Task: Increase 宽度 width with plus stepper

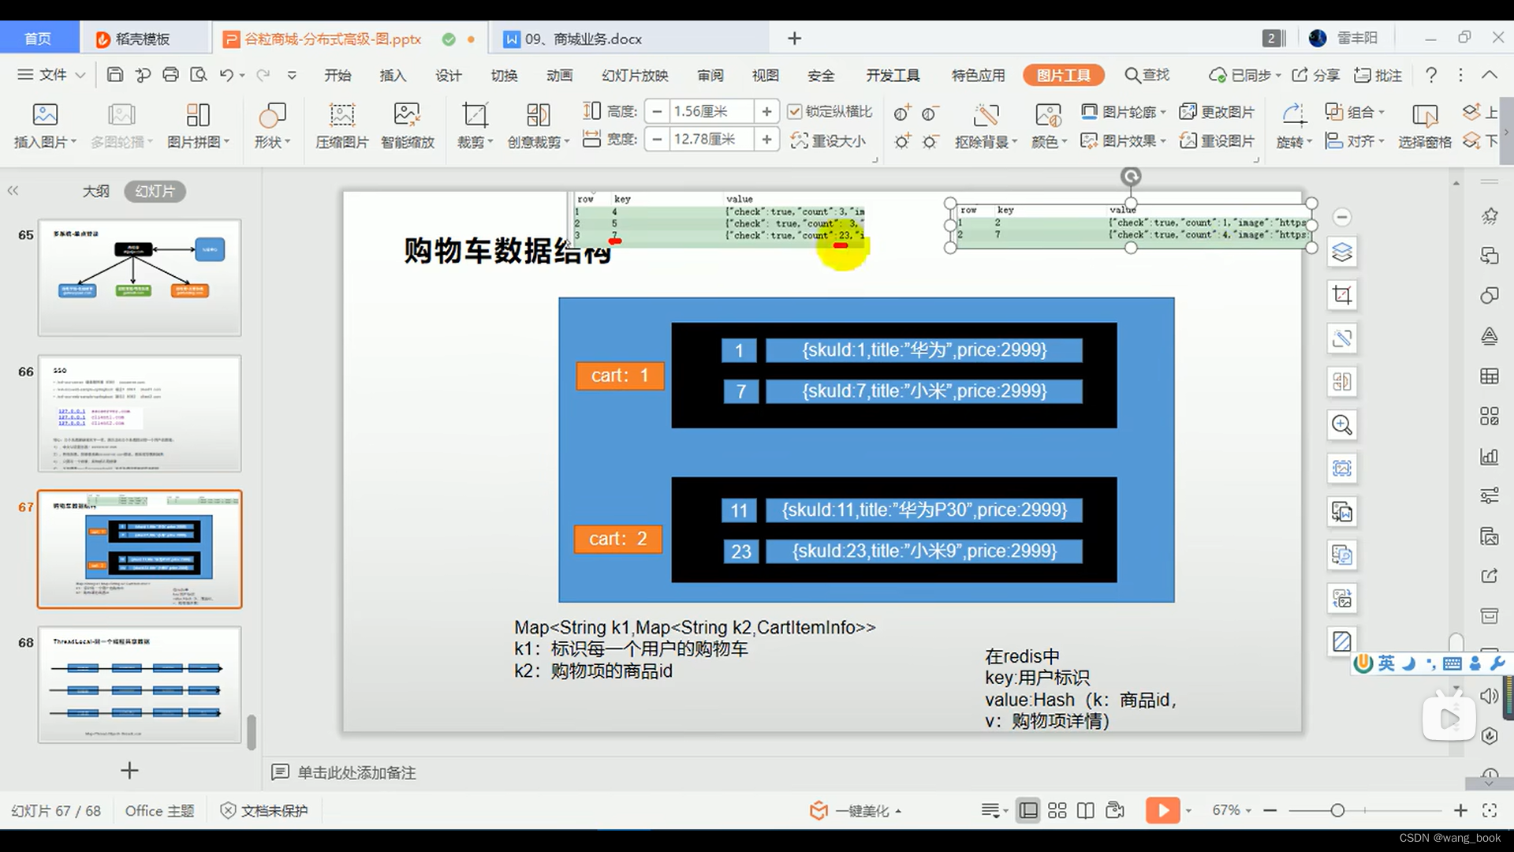Action: 766,140
